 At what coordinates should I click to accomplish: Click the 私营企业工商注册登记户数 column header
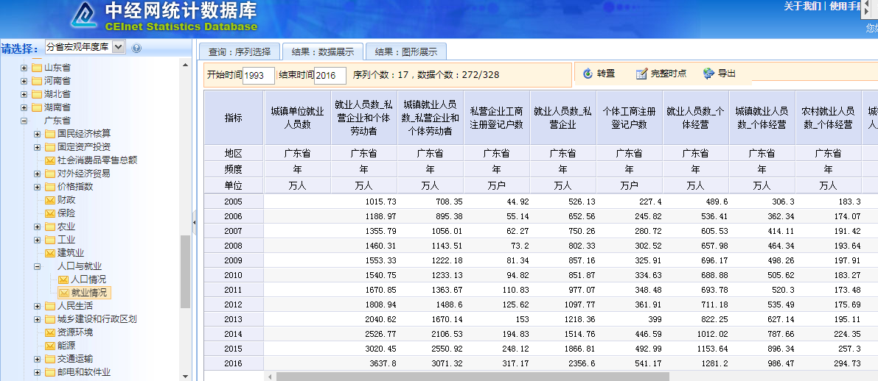pos(497,118)
